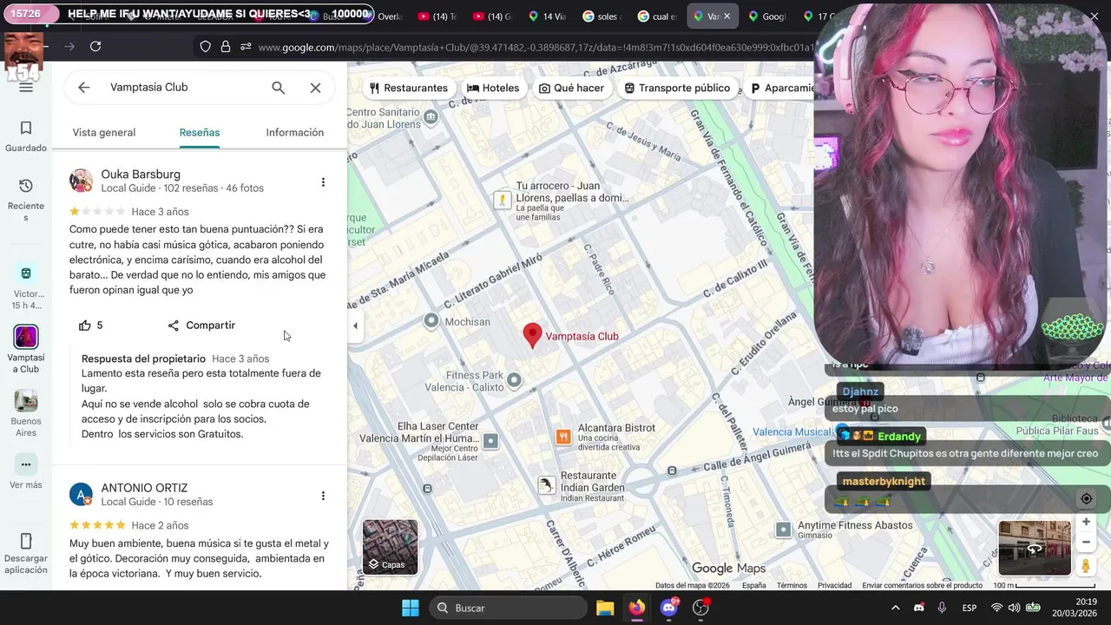Click Elha Laser Center marker

[x=490, y=441]
